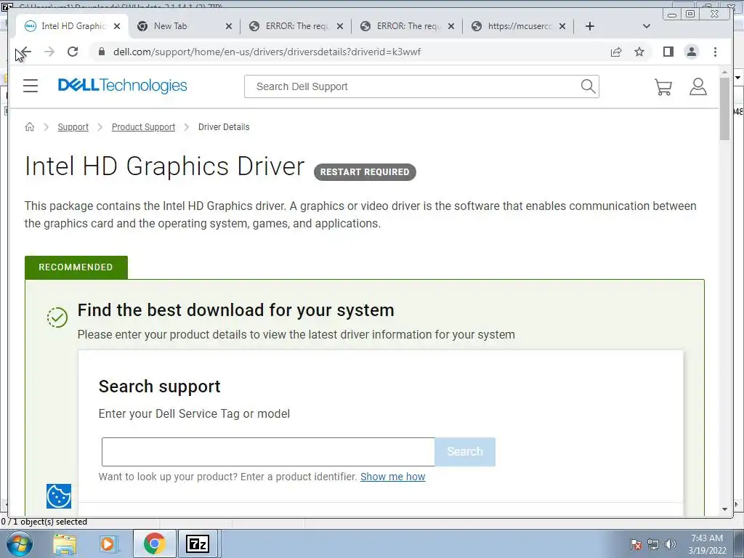Click the Show me how link

[393, 477]
